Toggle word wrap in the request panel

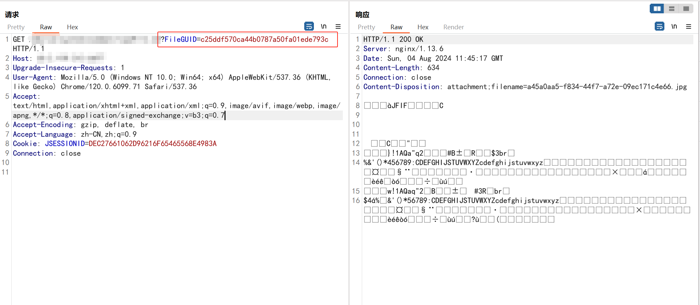309,26
